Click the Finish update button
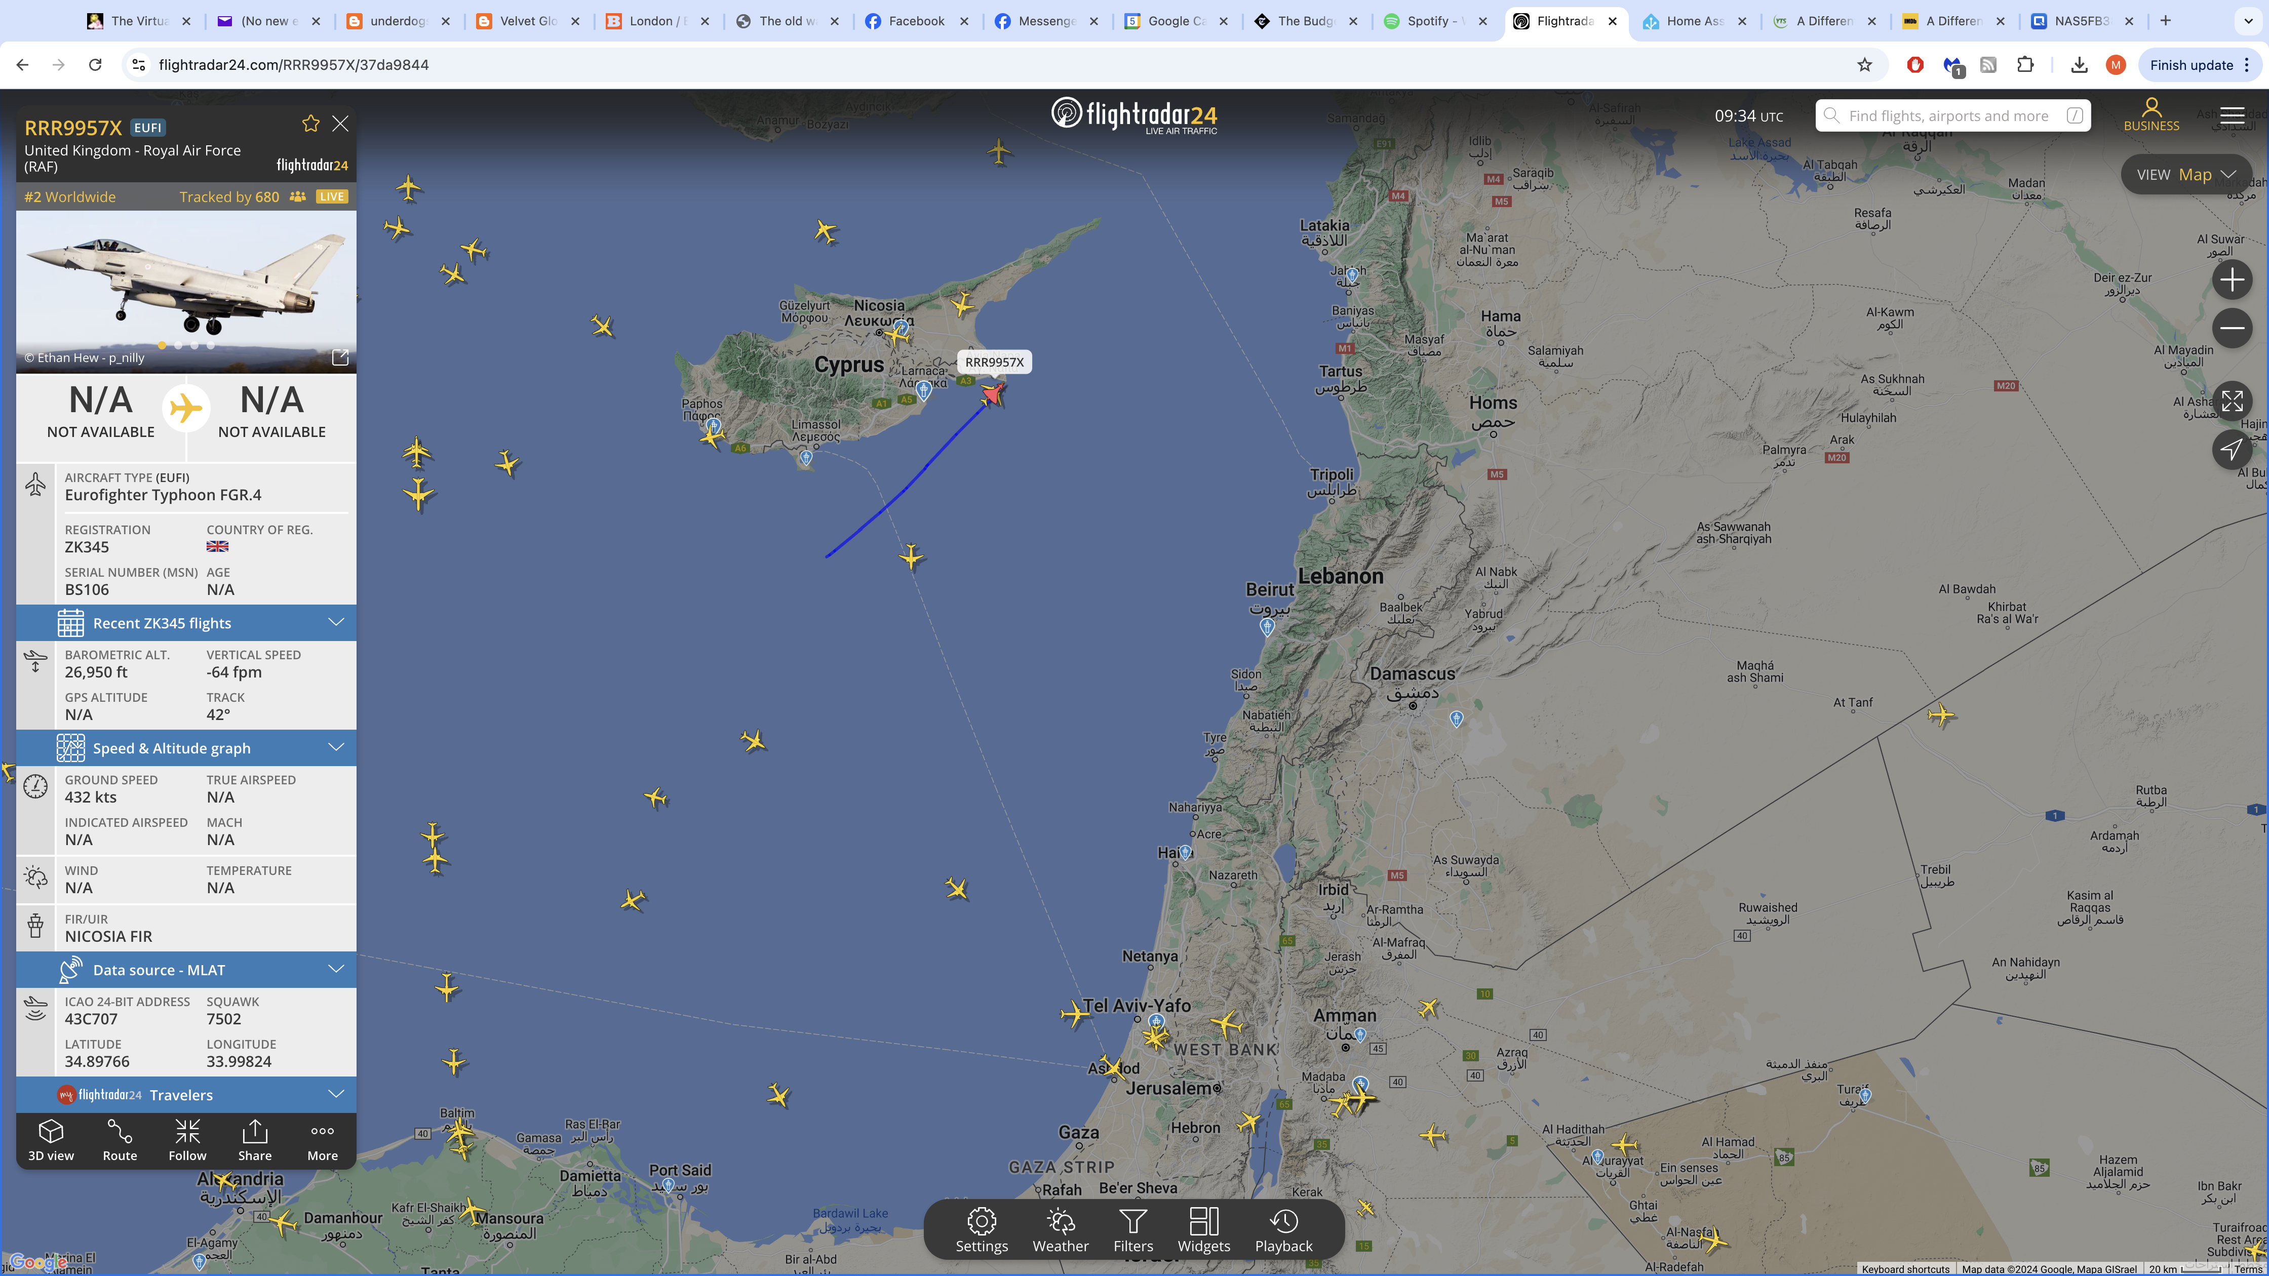The width and height of the screenshot is (2269, 1276). pos(2199,65)
